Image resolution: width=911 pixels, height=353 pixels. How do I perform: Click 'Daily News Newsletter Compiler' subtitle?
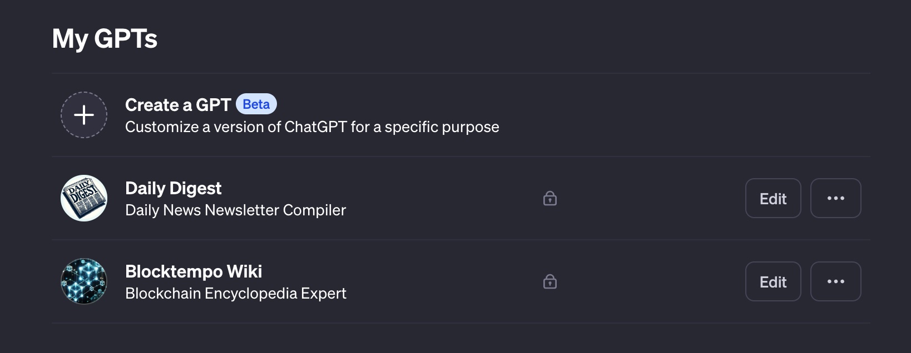coord(235,210)
